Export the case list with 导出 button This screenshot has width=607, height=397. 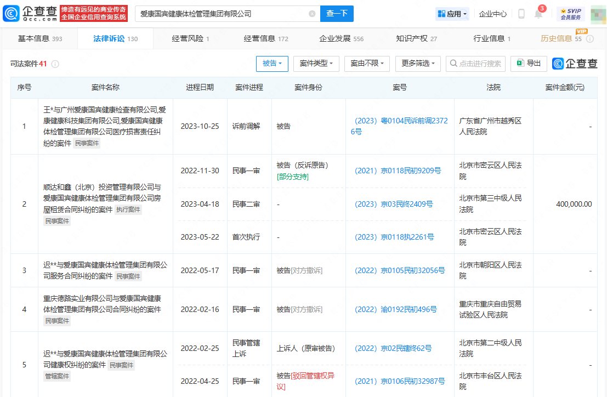[529, 64]
